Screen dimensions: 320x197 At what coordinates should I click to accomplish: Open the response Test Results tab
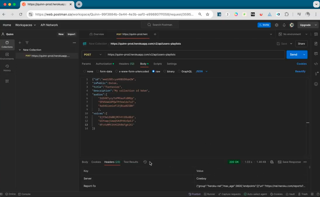[131, 162]
